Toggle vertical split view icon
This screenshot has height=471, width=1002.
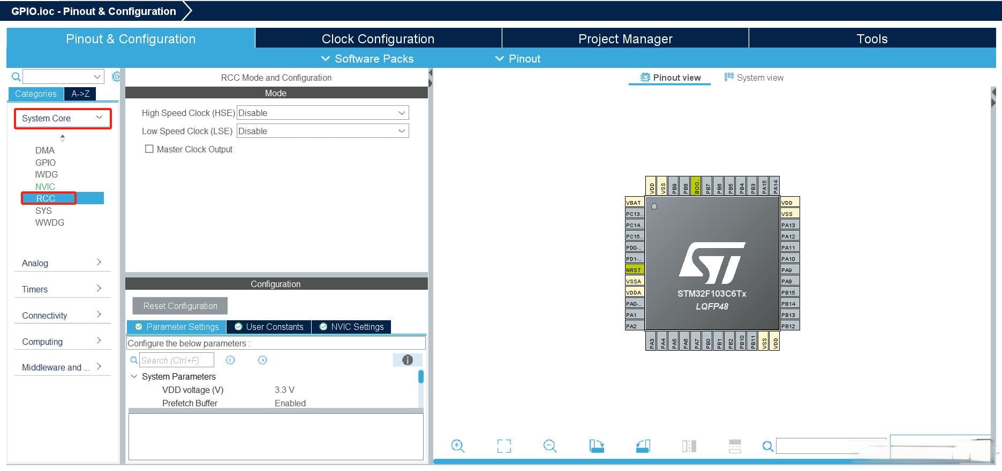pos(689,446)
